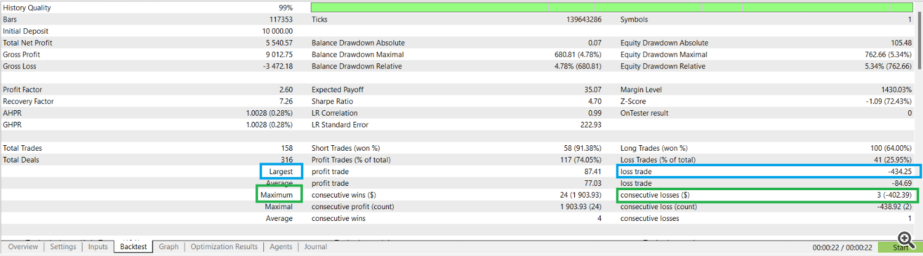Screen dimensions: 923x256
Task: Click the average consecutive wins value 4
Action: tap(599, 218)
